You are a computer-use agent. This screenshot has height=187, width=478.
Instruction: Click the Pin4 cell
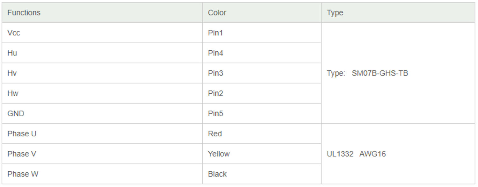click(262, 53)
